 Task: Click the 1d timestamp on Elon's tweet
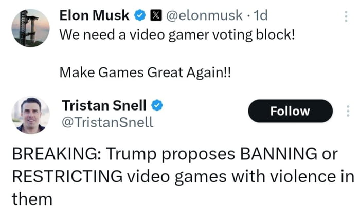point(261,16)
